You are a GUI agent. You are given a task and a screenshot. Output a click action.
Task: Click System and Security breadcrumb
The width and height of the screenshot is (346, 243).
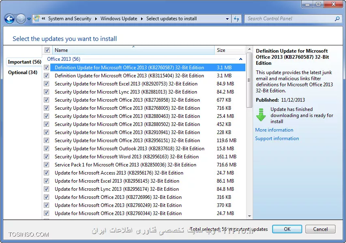pyautogui.click(x=69, y=19)
